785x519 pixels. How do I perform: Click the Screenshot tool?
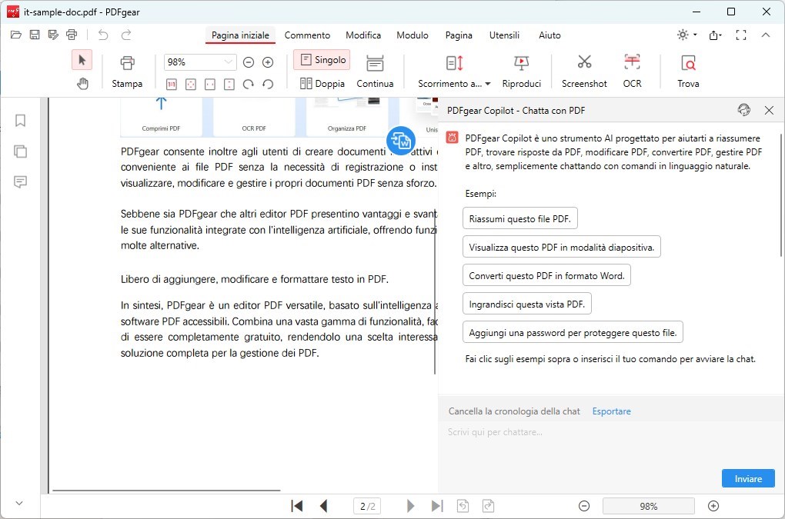tap(584, 72)
